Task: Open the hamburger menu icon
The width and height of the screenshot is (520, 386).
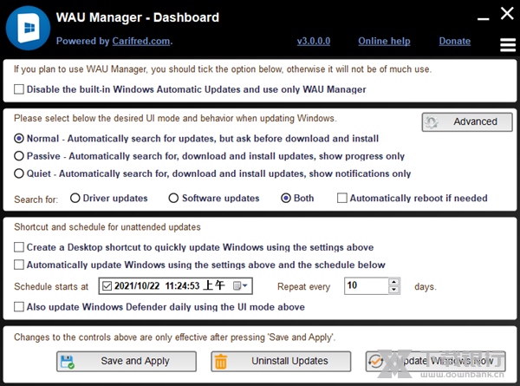Action: tap(508, 44)
